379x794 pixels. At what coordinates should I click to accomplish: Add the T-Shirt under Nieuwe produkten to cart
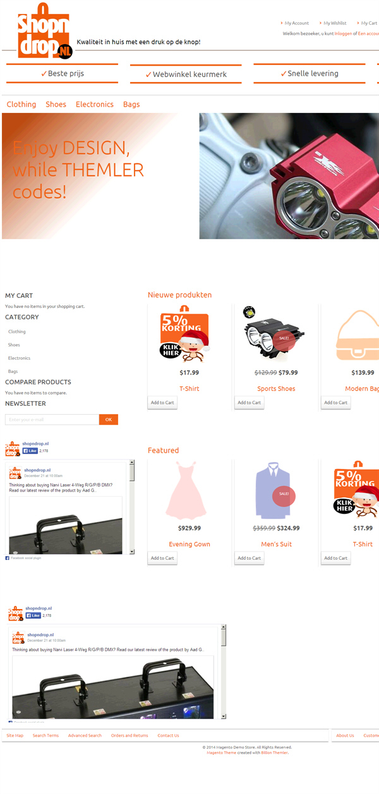tap(162, 403)
